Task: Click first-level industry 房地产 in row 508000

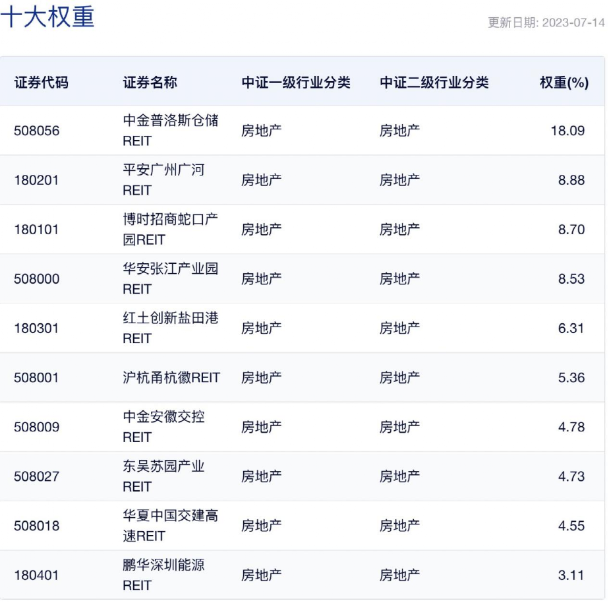Action: [x=262, y=279]
